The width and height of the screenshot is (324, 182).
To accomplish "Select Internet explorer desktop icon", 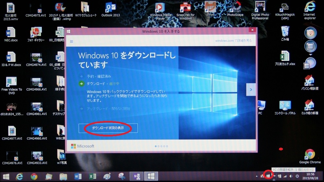I will point(309,11).
